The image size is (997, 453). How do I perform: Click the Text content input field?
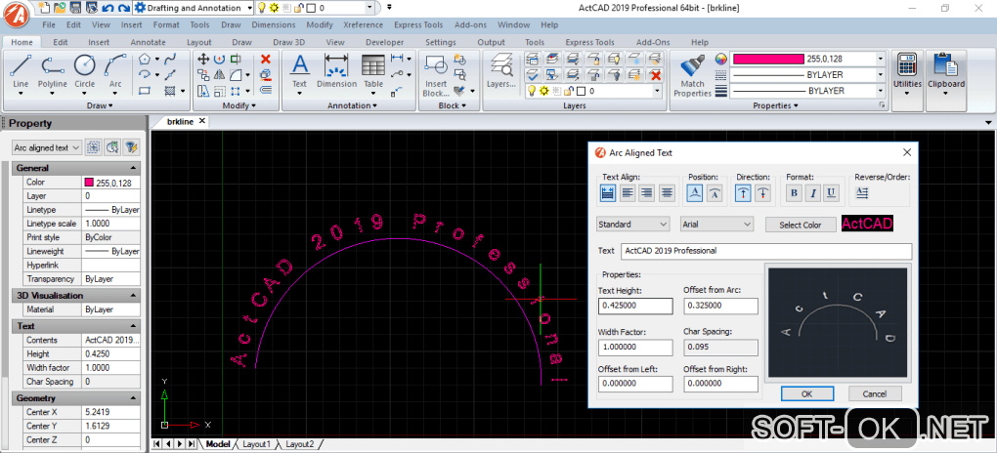(x=766, y=250)
